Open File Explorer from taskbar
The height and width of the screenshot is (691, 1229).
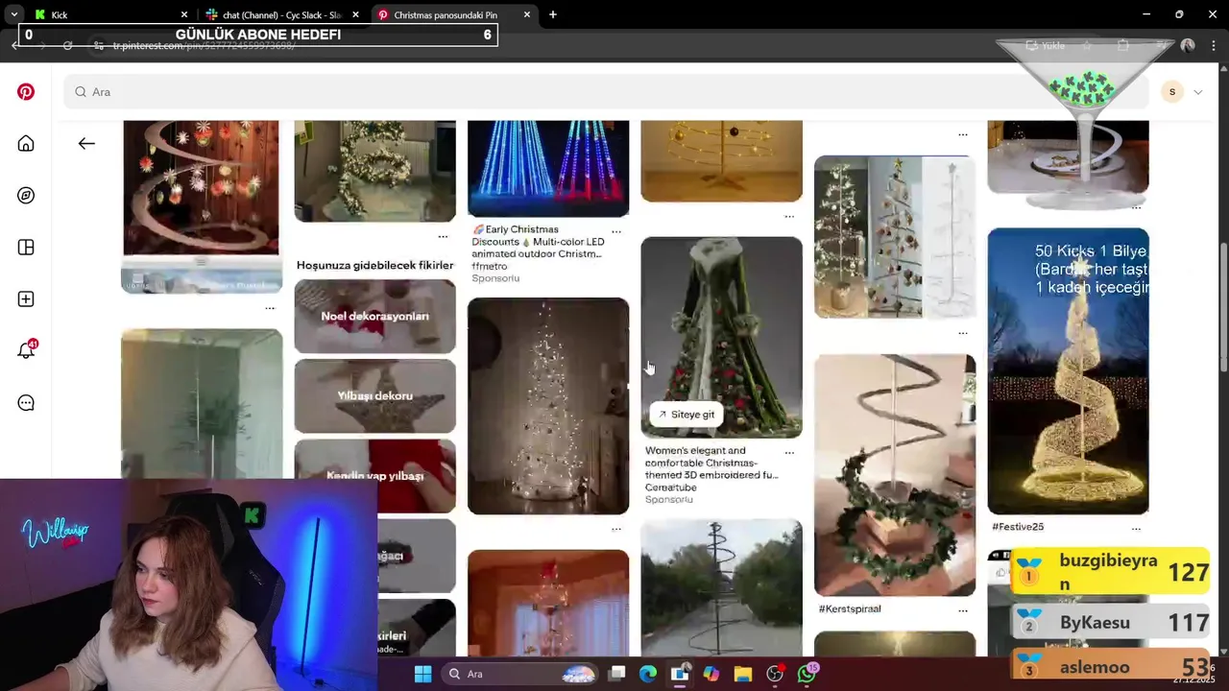pos(743,674)
